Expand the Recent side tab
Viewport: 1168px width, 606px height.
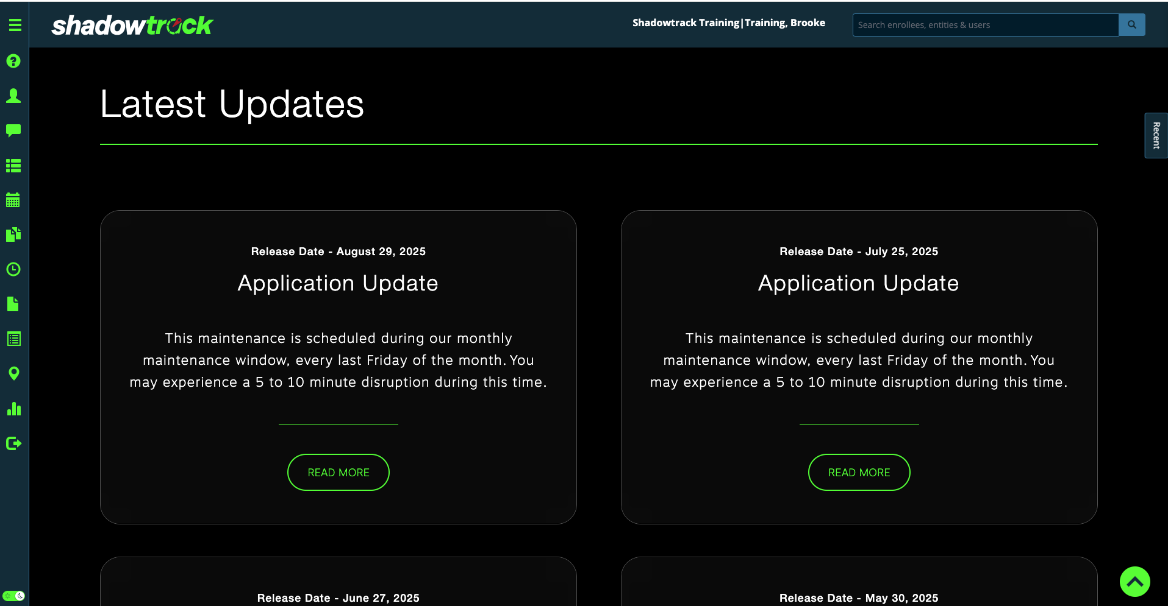click(x=1156, y=135)
